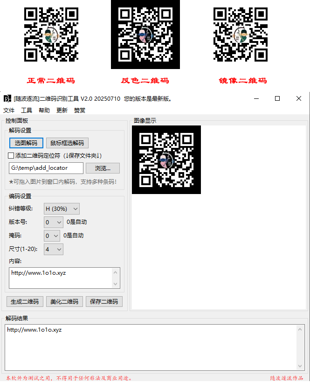Click the 选图解码 button
The width and height of the screenshot is (310, 382).
(x=26, y=143)
